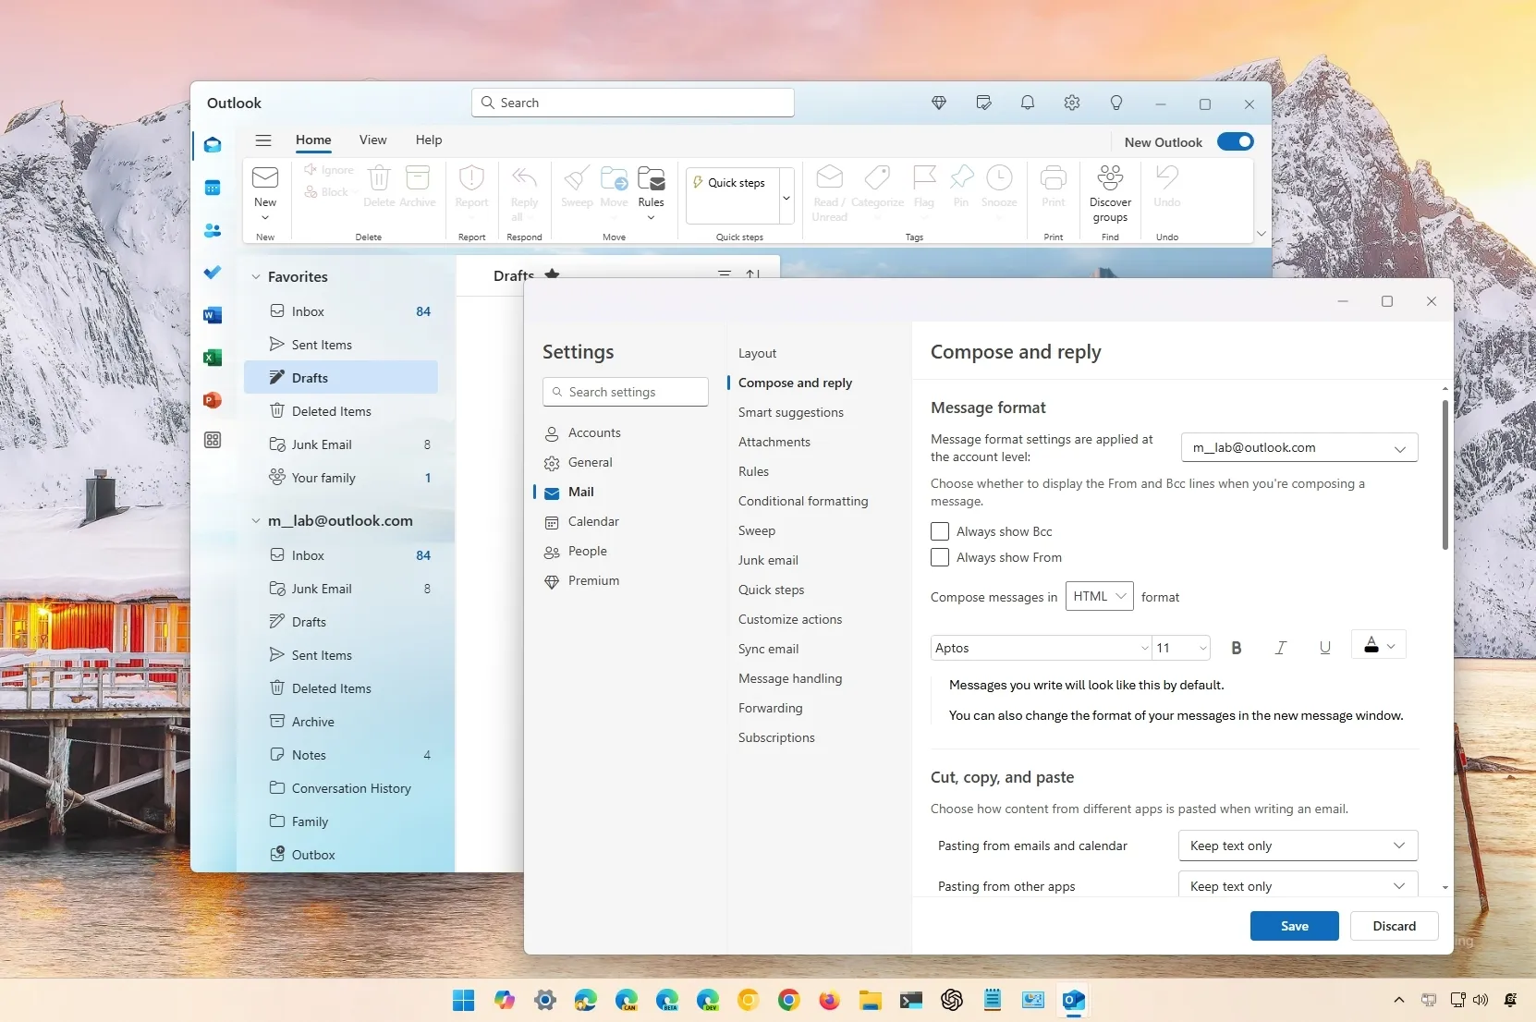The image size is (1536, 1022).
Task: Switch to the Home ribbon tab
Action: click(x=313, y=140)
